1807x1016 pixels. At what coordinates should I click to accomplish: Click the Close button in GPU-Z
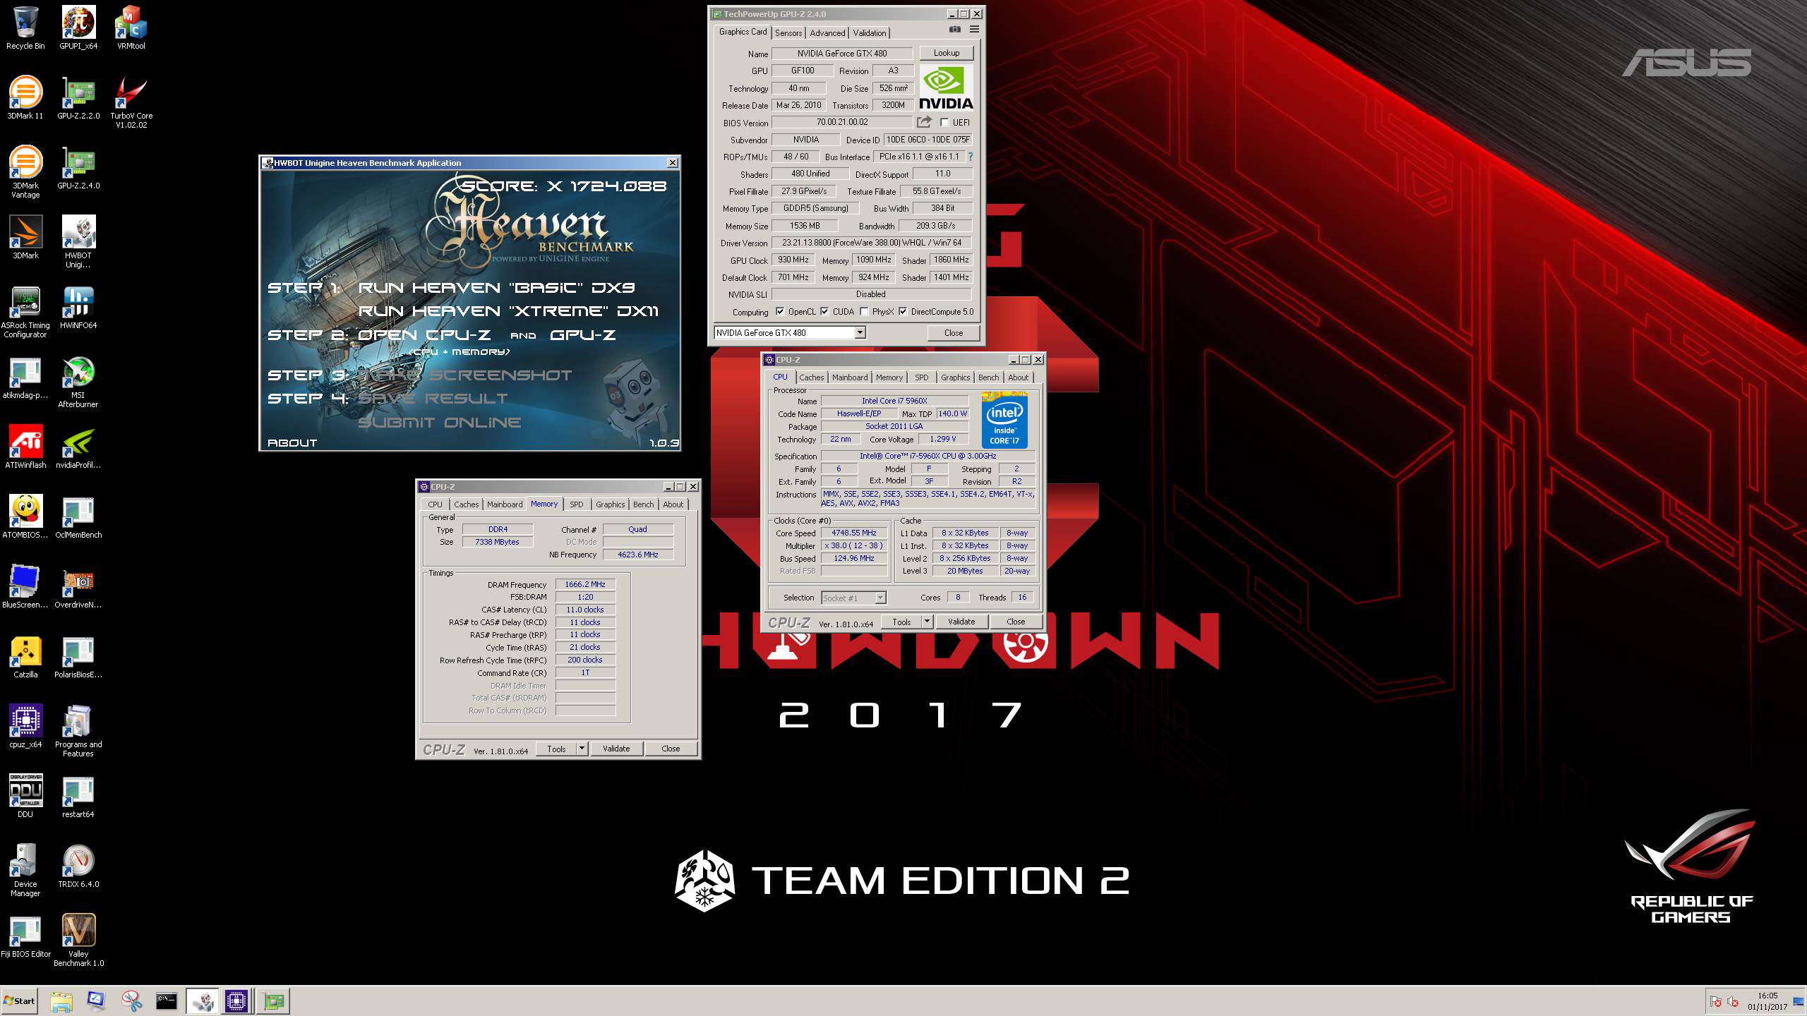click(x=953, y=333)
